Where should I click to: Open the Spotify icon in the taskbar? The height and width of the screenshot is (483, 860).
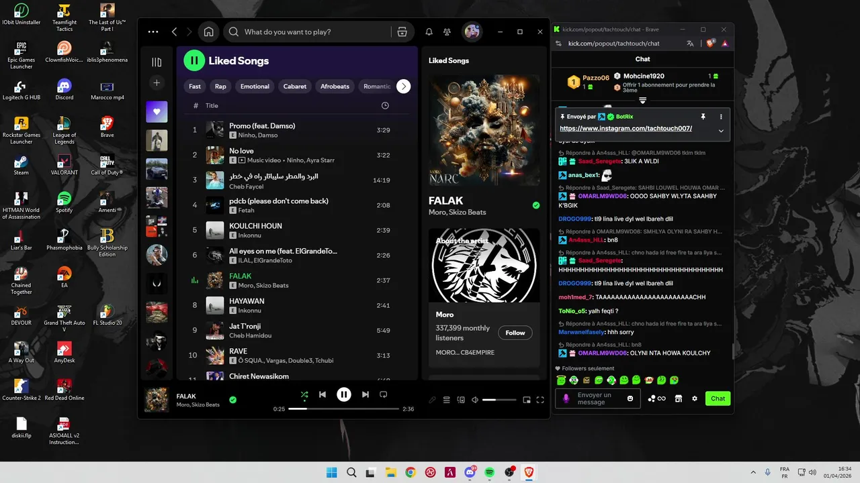(490, 472)
